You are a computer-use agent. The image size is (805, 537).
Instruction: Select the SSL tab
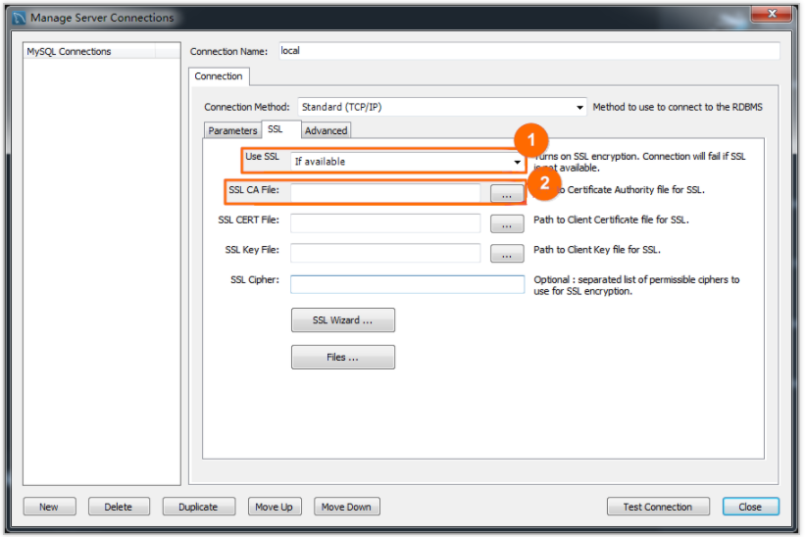[276, 129]
